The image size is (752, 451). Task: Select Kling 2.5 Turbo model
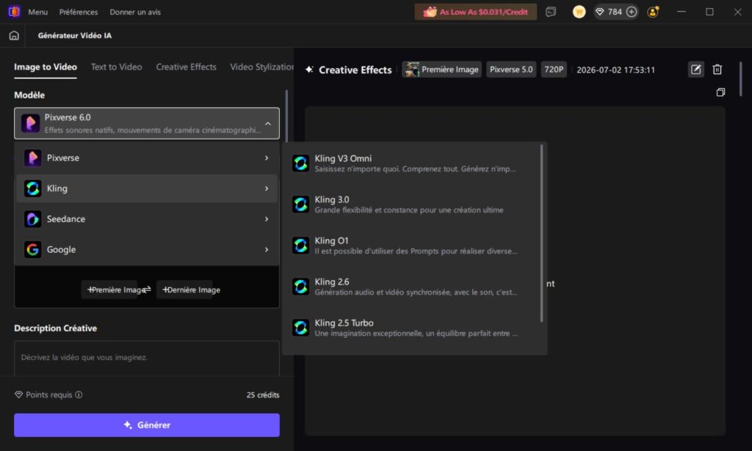pos(416,328)
